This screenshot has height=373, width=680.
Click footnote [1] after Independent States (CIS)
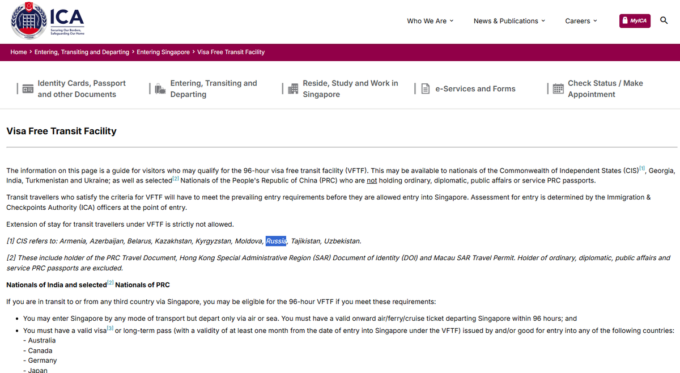click(x=642, y=168)
